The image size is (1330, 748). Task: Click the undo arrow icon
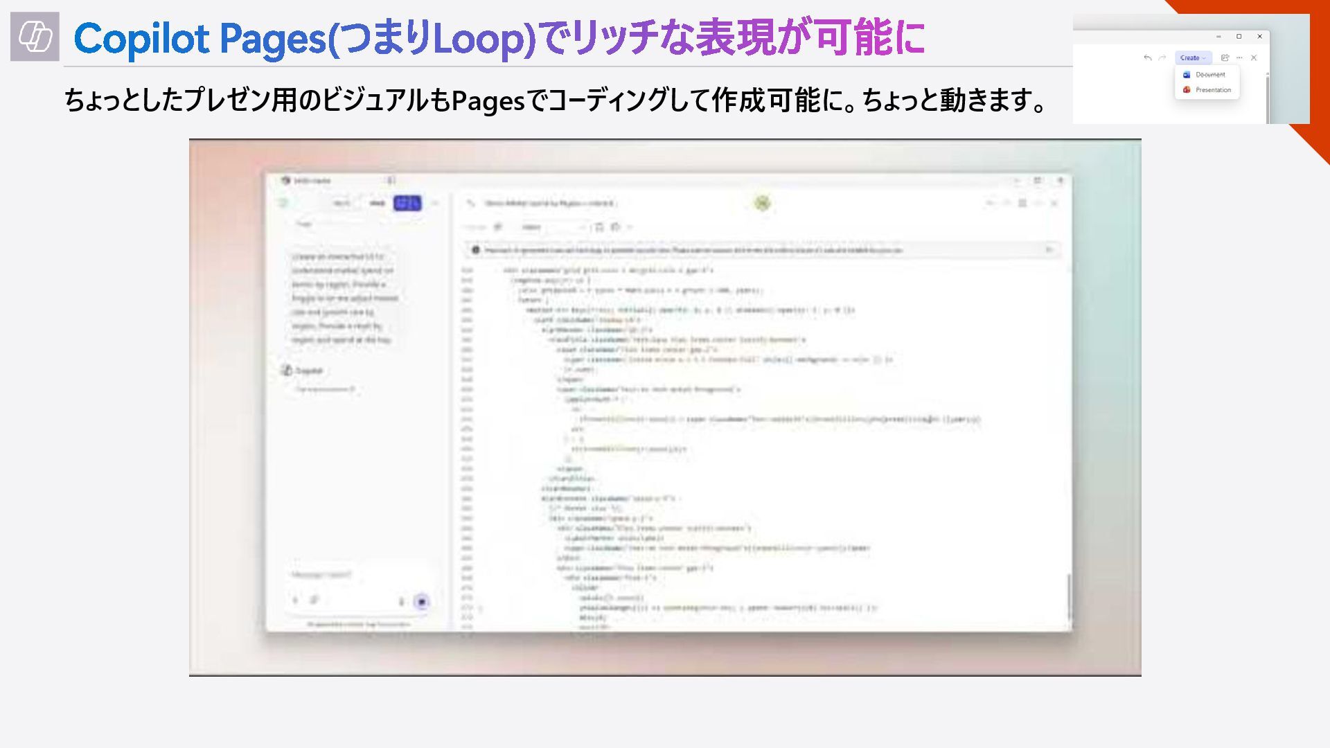1147,58
